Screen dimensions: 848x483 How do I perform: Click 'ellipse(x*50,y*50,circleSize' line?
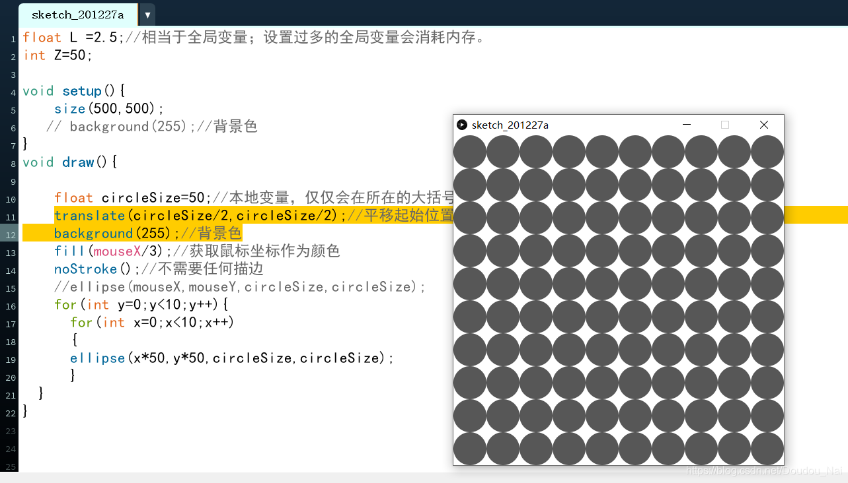coord(232,358)
